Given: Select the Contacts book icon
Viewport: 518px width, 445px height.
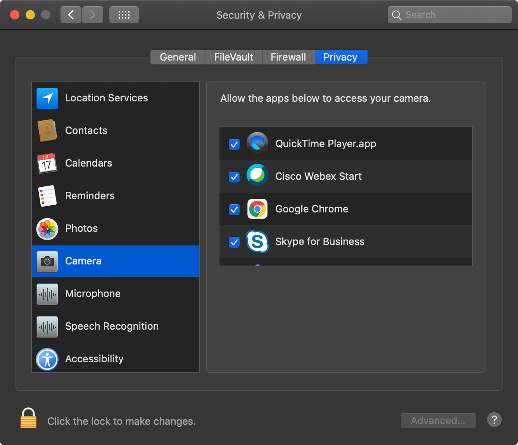Looking at the screenshot, I should (47, 131).
